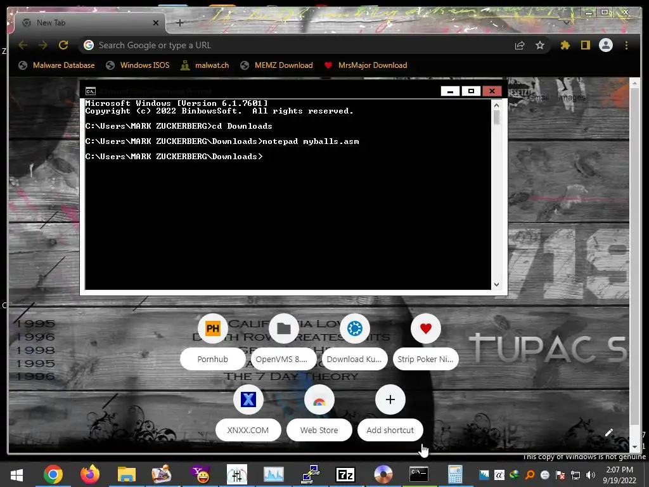
Task: Open the Command Prompt system menu icon
Action: [x=90, y=91]
